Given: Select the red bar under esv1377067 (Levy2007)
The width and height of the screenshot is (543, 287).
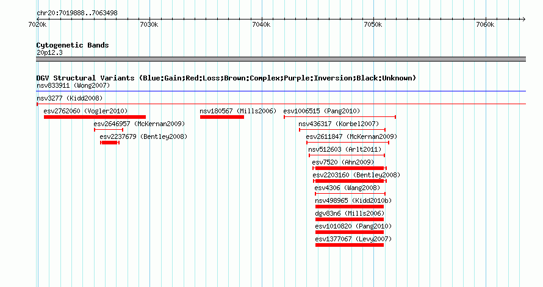Looking at the screenshot, I should pos(350,245).
